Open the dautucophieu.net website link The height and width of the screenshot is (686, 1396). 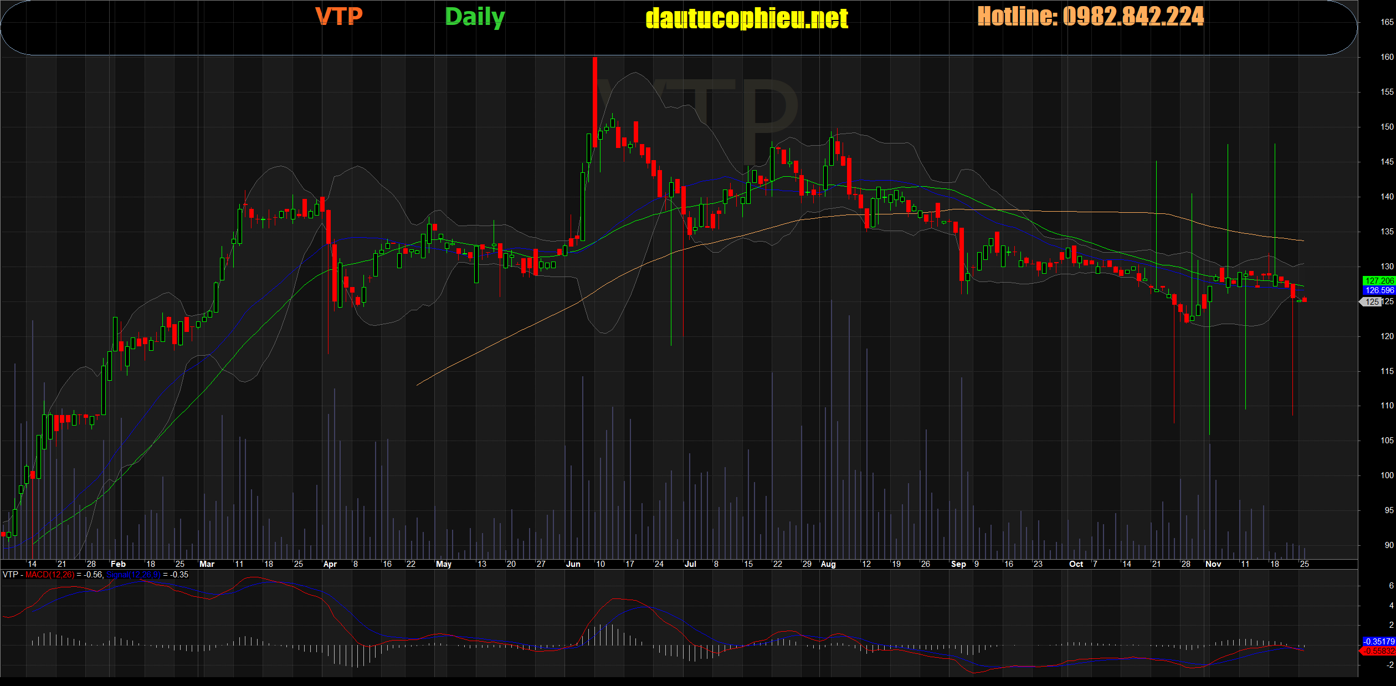(x=747, y=18)
